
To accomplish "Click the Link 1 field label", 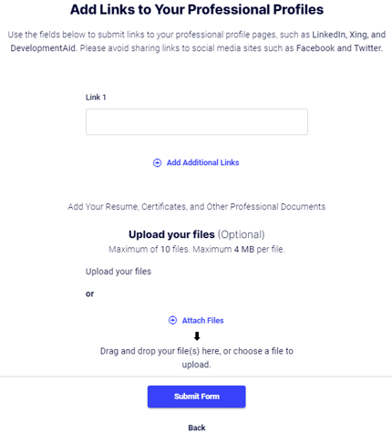I will coord(96,98).
